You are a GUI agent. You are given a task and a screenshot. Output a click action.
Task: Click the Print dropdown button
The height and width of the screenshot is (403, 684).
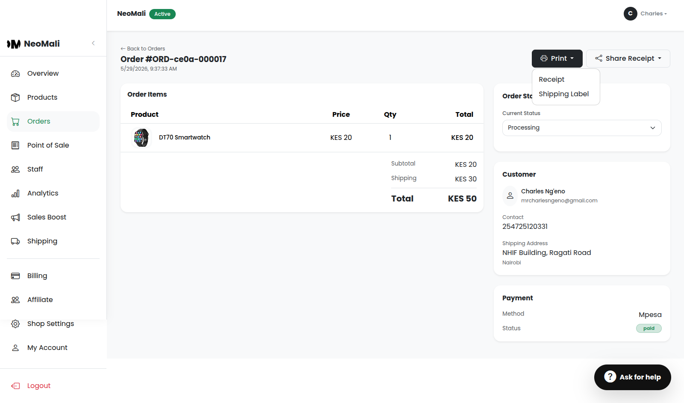(557, 59)
